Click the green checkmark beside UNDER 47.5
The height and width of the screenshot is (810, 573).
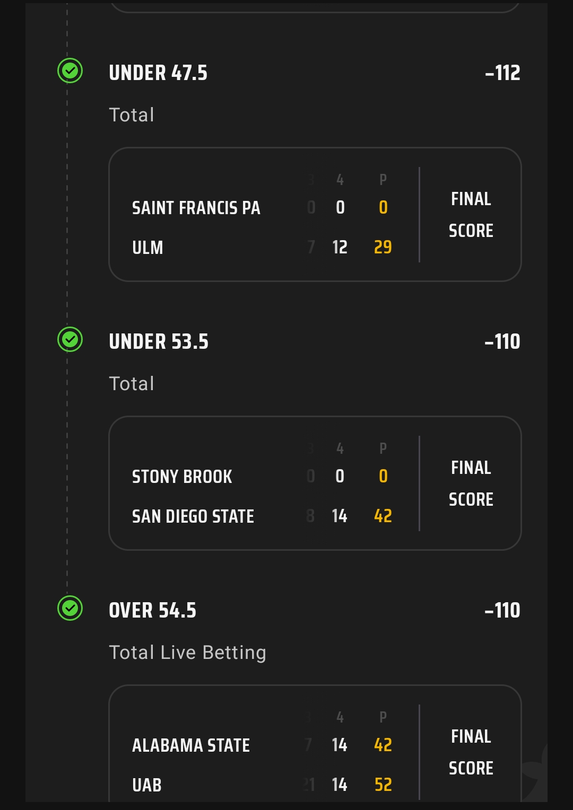click(70, 71)
